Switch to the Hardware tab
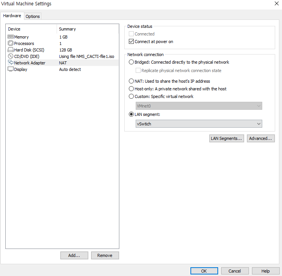 (x=12, y=16)
